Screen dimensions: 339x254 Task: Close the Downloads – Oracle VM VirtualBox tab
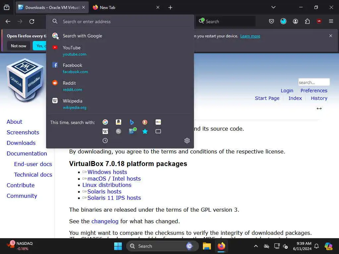tap(84, 7)
